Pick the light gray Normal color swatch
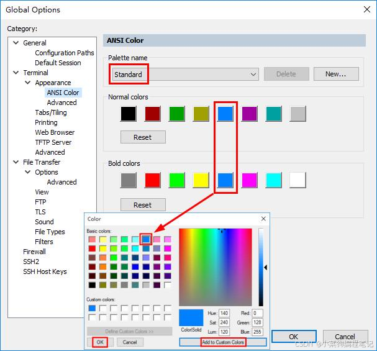 (298, 114)
